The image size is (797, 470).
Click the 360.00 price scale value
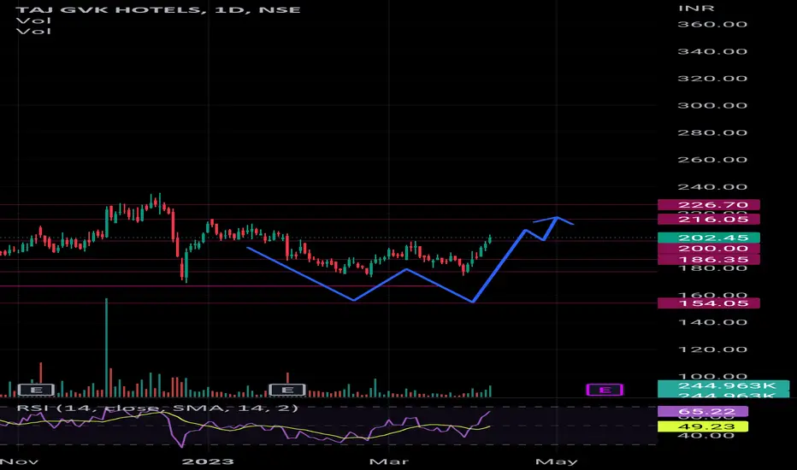712,25
